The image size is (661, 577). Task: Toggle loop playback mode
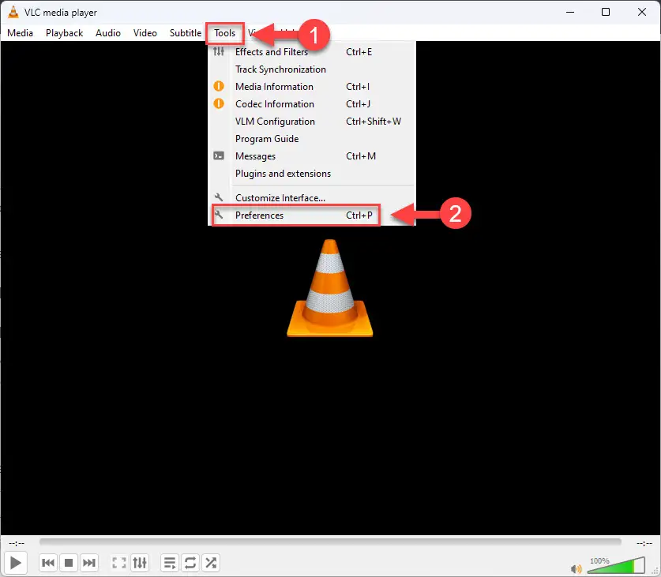pos(190,563)
